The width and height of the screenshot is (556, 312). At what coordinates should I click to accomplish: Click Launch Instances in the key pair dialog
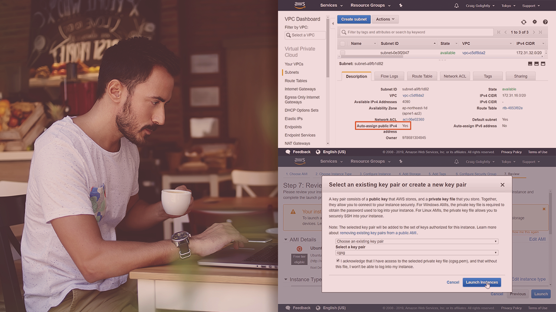point(482,282)
